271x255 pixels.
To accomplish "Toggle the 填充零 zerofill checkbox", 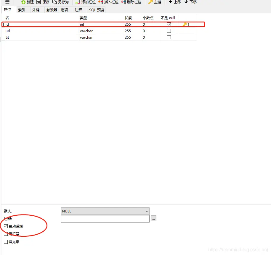I will coord(6,242).
